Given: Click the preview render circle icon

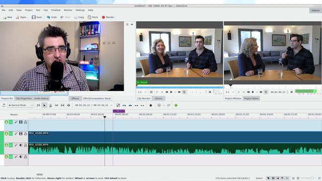Looking at the screenshot, I should 159,105.
